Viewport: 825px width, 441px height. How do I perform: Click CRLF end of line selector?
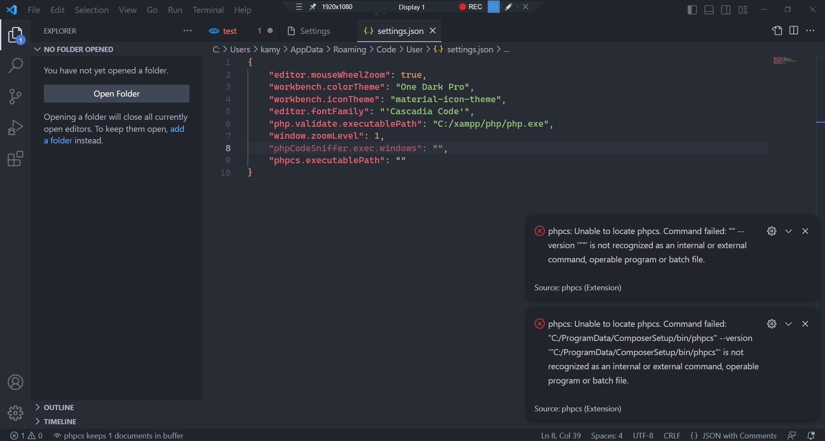[672, 435]
